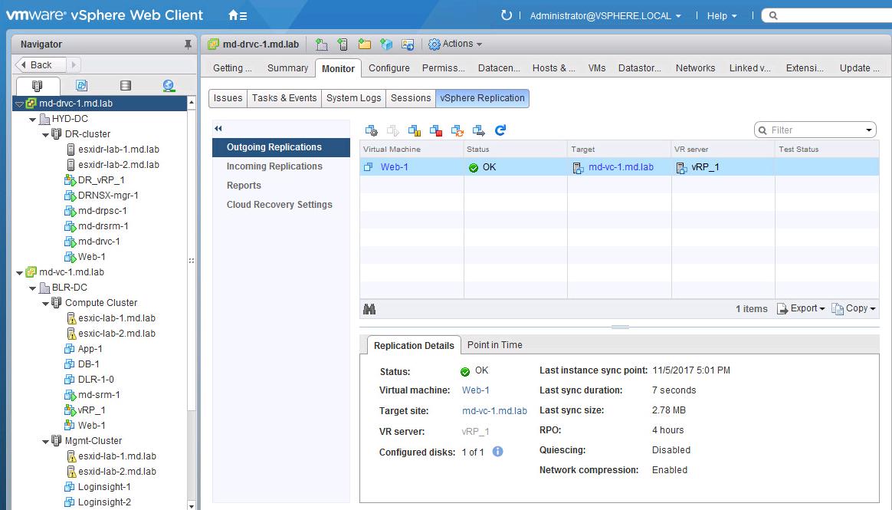Collapse the HYD-DC datacenter node
This screenshot has width=892, height=510.
pos(33,120)
